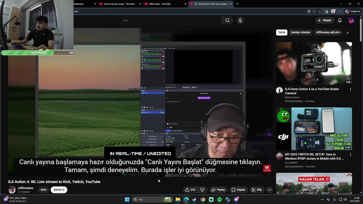
Task: Click the YouTube subscribe watermark on video
Action: pyautogui.click(x=267, y=168)
